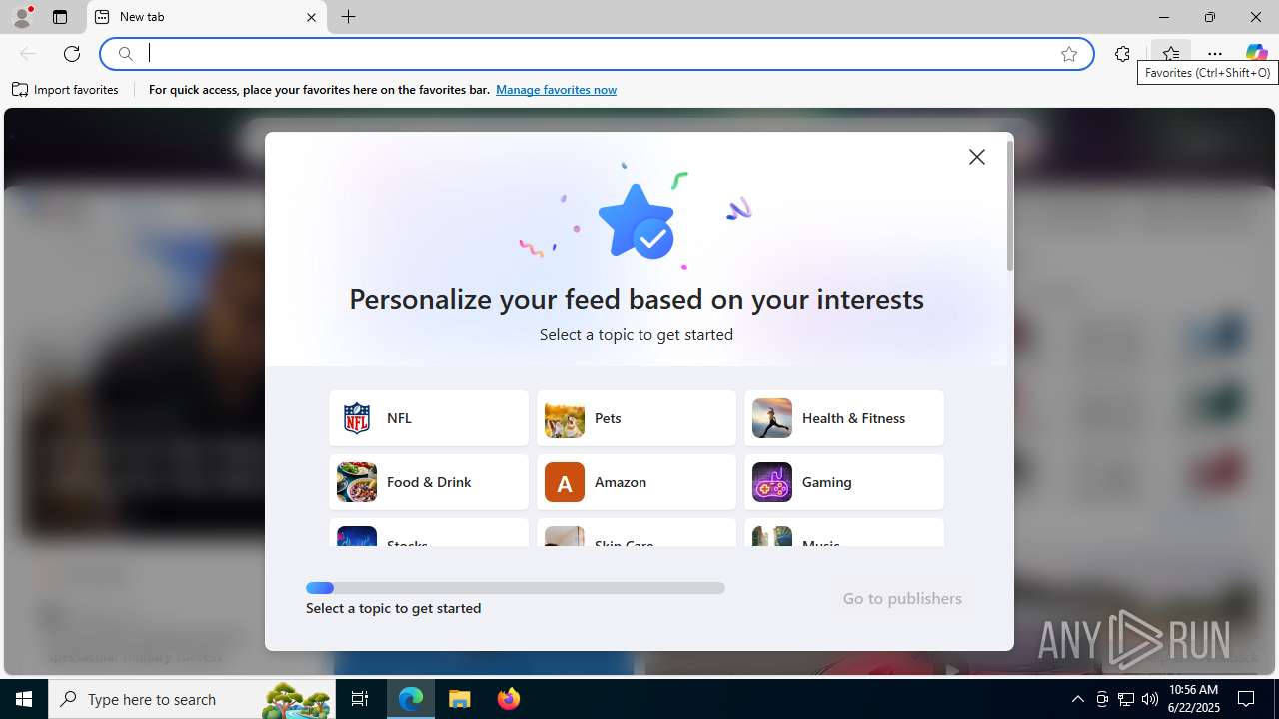Select the Health & Fitness topic
The image size is (1279, 719).
pyautogui.click(x=844, y=418)
